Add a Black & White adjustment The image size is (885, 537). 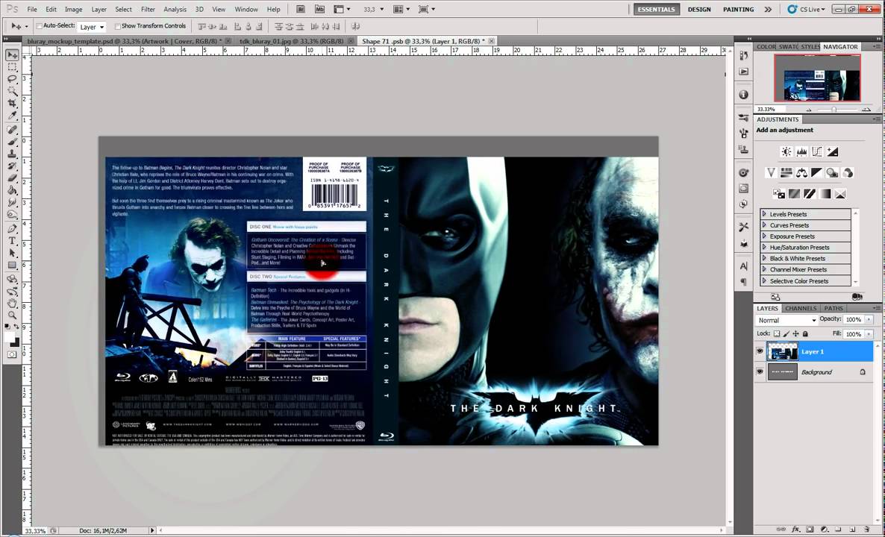coord(816,172)
